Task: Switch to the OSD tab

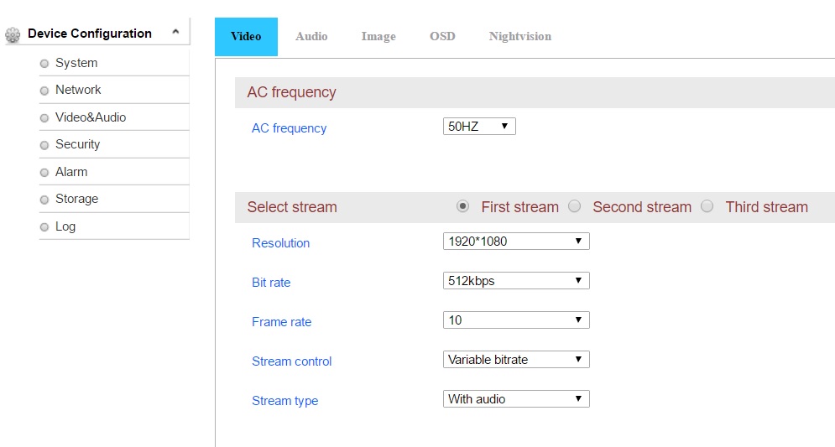Action: tap(442, 37)
